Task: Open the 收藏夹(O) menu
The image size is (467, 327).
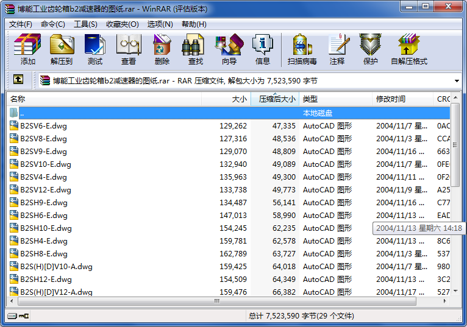Action: [123, 24]
